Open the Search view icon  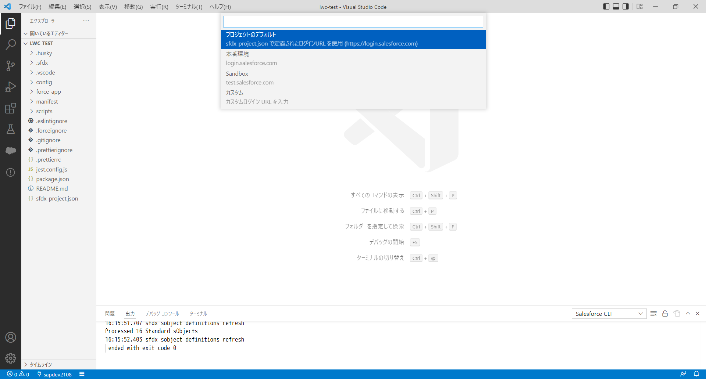[11, 45]
